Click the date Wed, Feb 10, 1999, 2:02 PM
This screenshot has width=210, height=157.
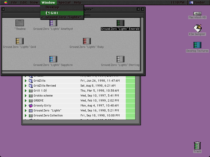100,100
